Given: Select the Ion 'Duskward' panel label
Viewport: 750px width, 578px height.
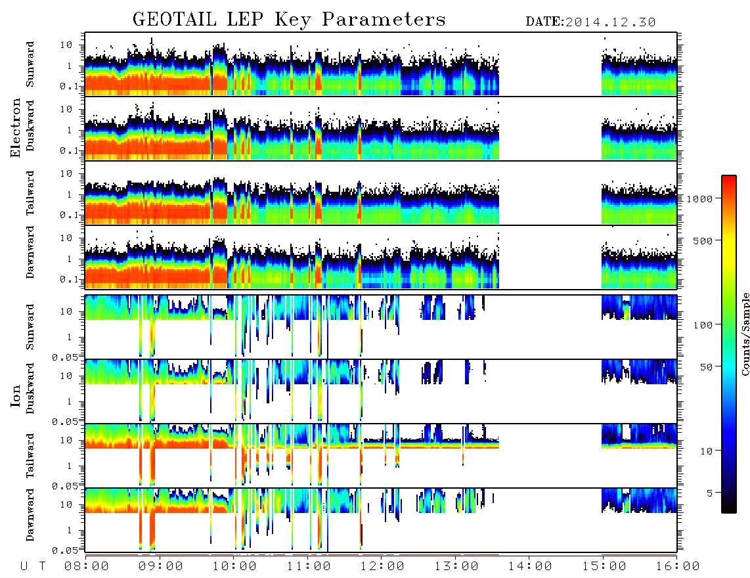Looking at the screenshot, I should click(x=30, y=389).
